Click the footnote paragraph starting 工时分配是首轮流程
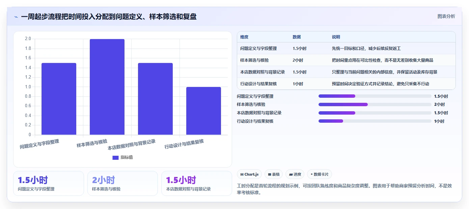469x209 pixels. (x=345, y=189)
